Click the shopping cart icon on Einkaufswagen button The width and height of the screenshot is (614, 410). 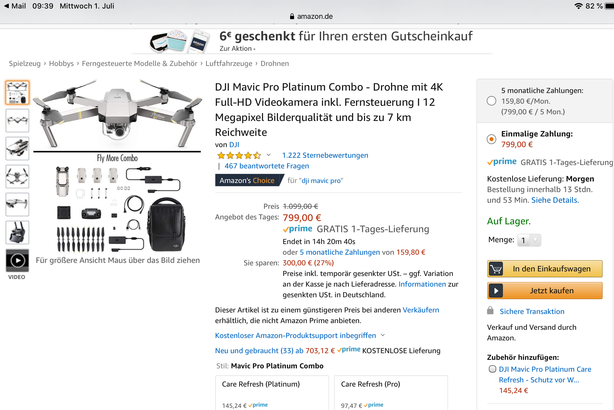coord(496,269)
